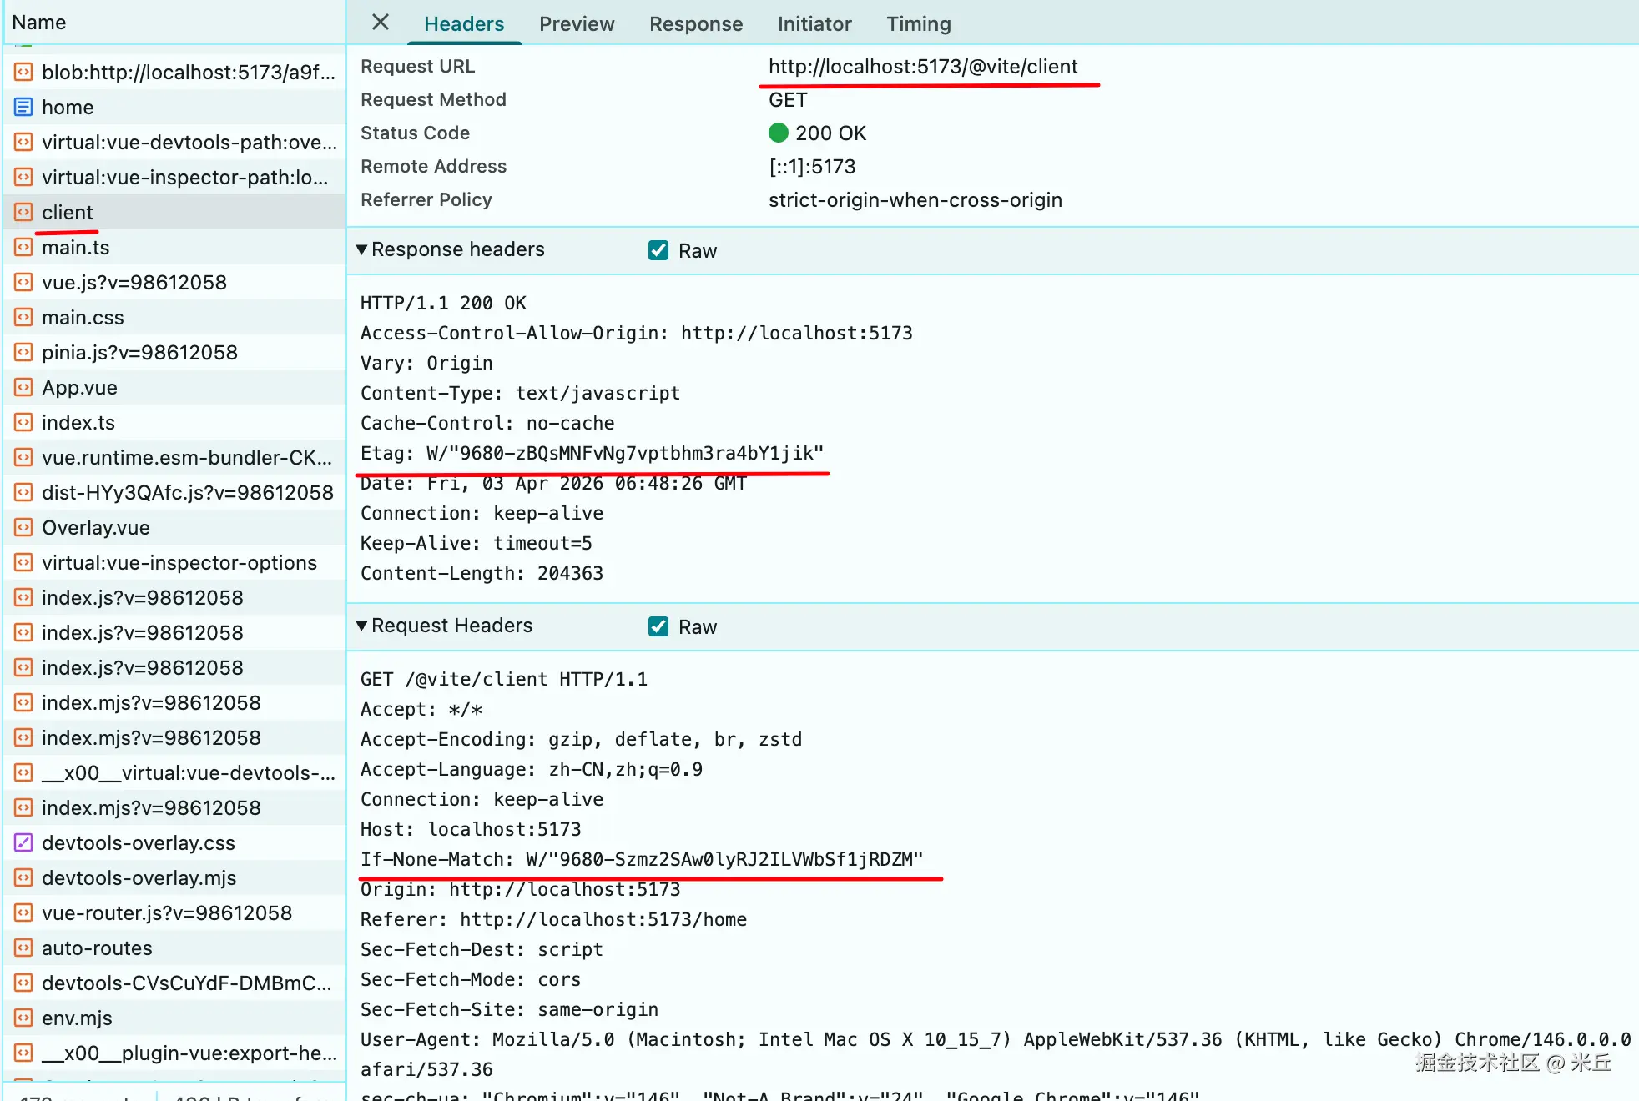Image resolution: width=1639 pixels, height=1101 pixels.
Task: Switch to the Preview tab
Action: coord(576,24)
